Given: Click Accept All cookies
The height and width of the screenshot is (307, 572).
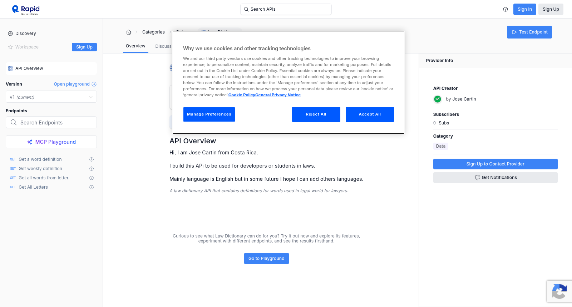Looking at the screenshot, I should pos(370,114).
